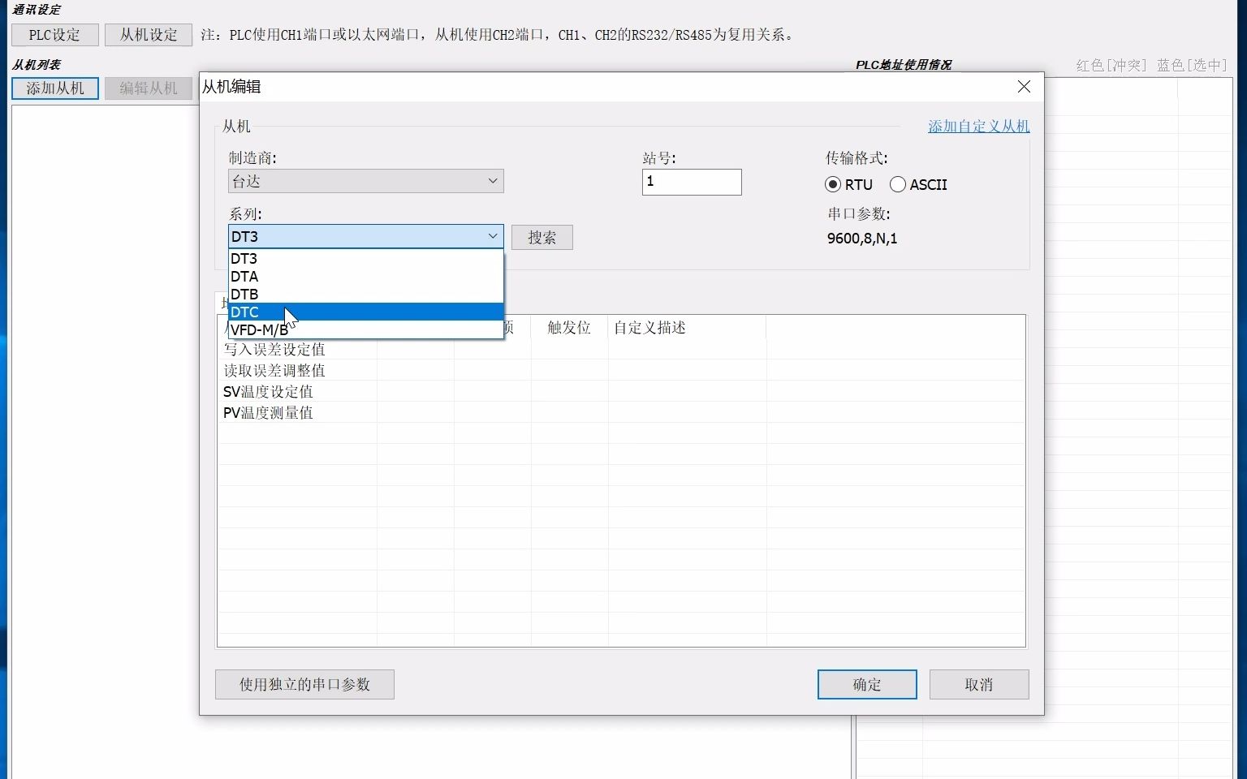Open the 添加自定义从机 link

[978, 127]
